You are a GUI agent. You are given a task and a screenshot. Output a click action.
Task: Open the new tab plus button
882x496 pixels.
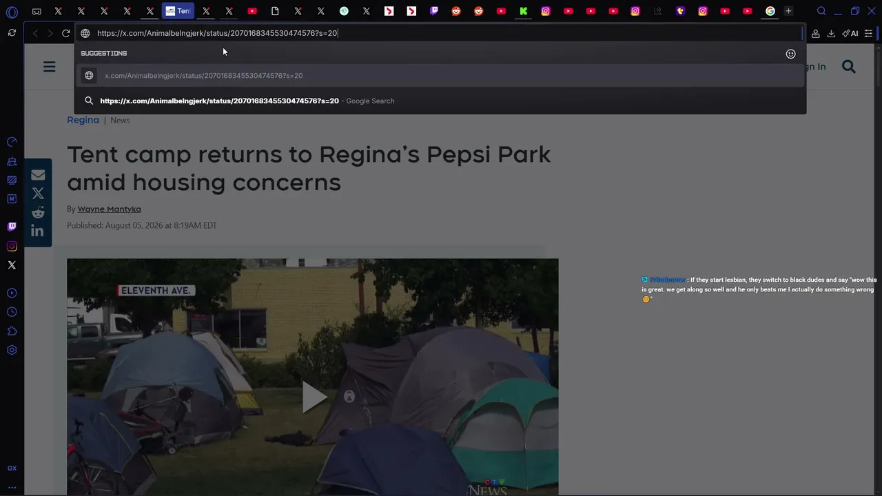(x=788, y=11)
